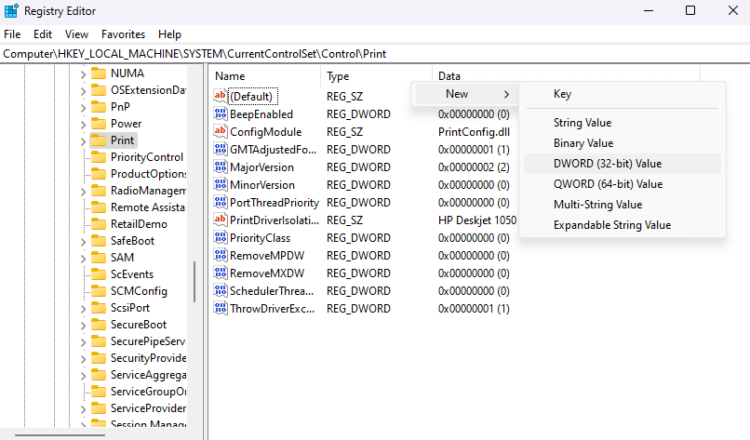Screen dimensions: 750x440
Task: Click the Type column header
Action: tap(339, 76)
